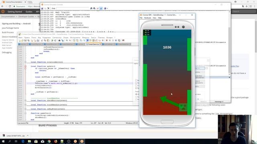Open the View menu in Corona Simulator
Image resolution: width=257 pixels, height=144 pixels.
[x=154, y=18]
